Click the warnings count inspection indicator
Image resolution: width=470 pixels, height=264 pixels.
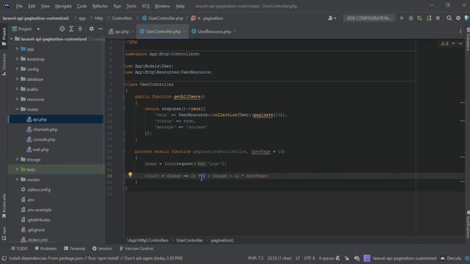(x=445, y=44)
